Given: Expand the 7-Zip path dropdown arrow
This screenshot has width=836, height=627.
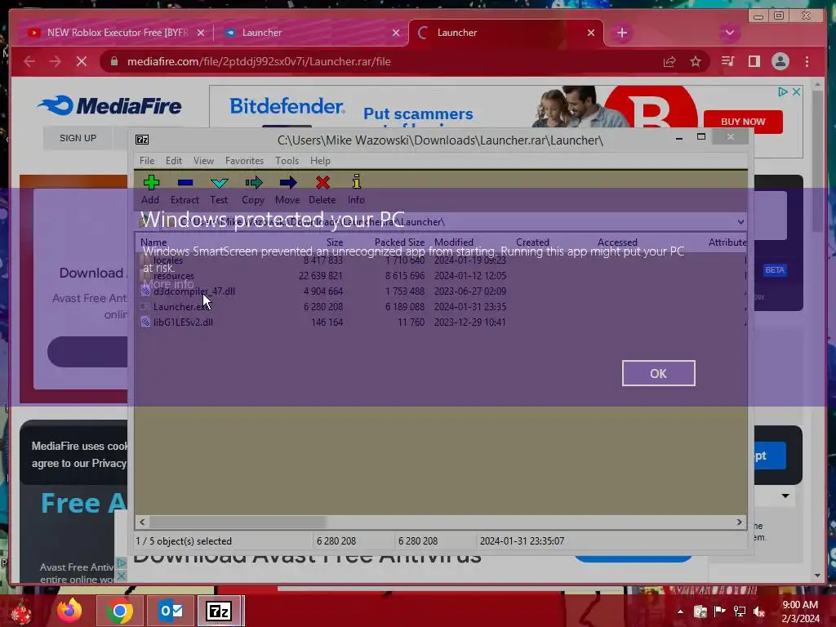Looking at the screenshot, I should tap(740, 222).
